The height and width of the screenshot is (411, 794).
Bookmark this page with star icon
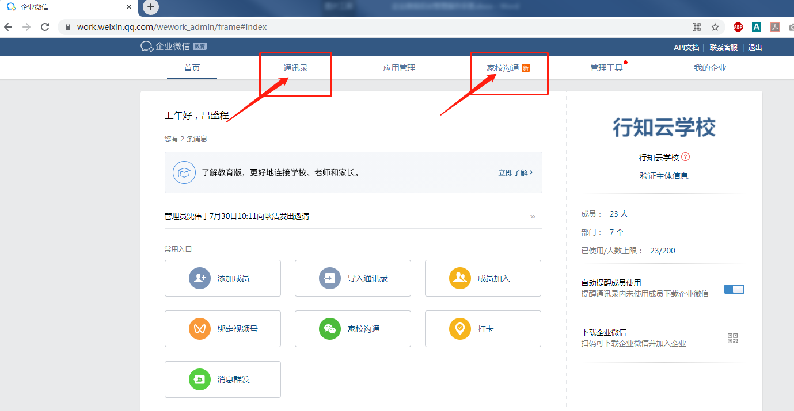click(715, 27)
